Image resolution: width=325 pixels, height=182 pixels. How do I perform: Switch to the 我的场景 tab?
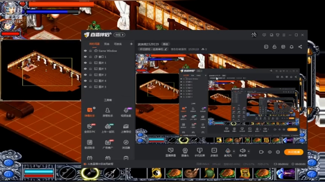pyautogui.click(x=94, y=44)
